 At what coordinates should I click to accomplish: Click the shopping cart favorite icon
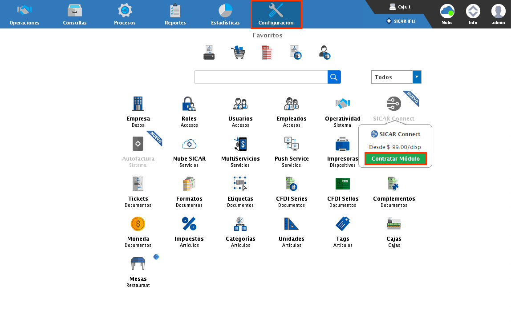238,52
